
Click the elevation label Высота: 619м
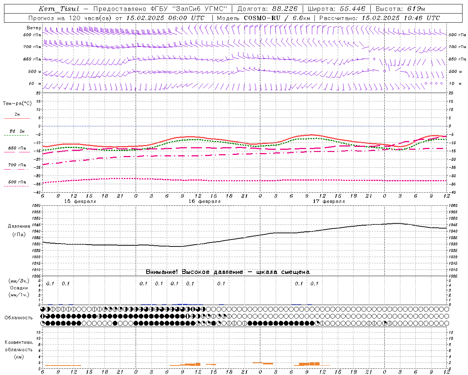coord(400,9)
